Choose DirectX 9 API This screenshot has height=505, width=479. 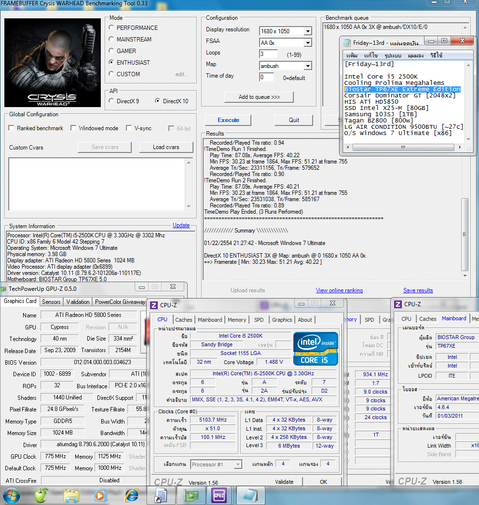(111, 101)
